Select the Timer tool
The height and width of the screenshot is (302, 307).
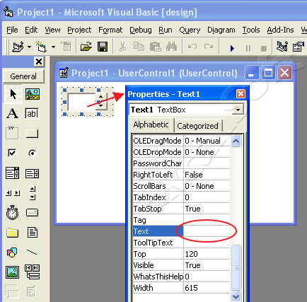click(x=12, y=212)
